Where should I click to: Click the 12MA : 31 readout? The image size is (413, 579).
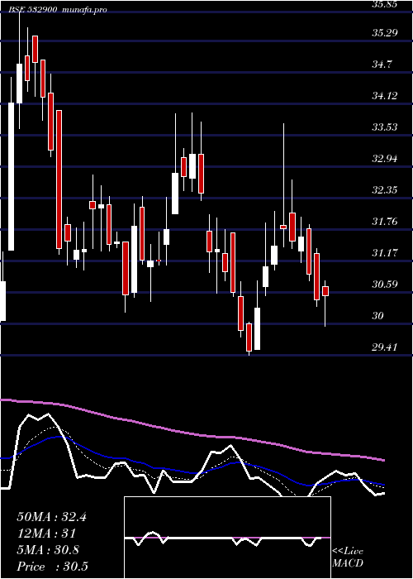tap(46, 534)
